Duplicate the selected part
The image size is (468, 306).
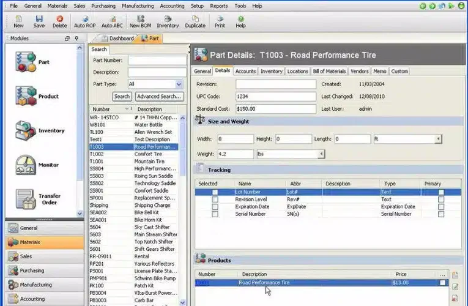coord(195,22)
